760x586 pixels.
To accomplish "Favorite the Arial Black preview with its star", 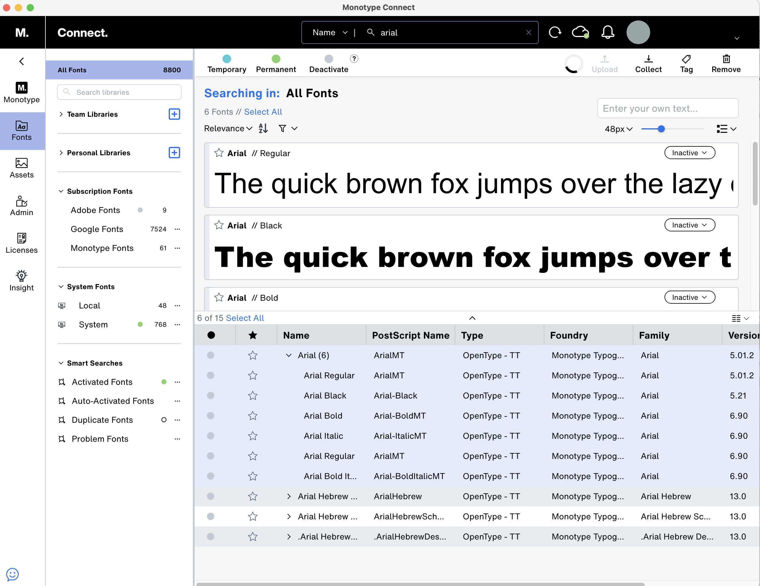I will tap(219, 225).
